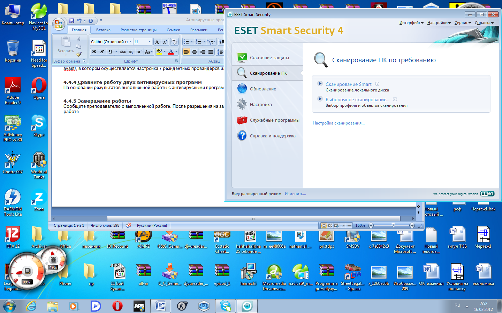Open the Calibri font name dropdown in Word
Image resolution: width=502 pixels, height=313 pixels.
(x=131, y=42)
